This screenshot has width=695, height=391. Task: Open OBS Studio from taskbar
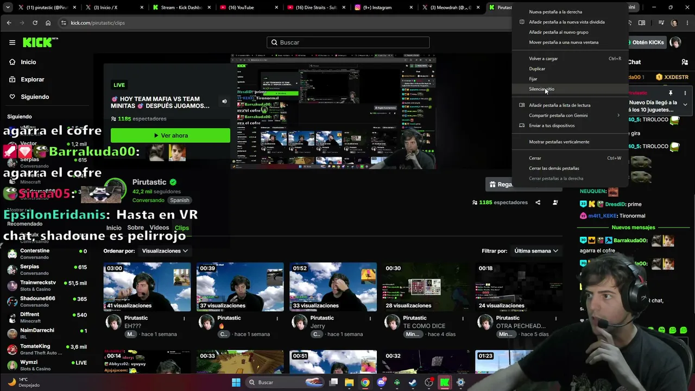[x=429, y=382]
